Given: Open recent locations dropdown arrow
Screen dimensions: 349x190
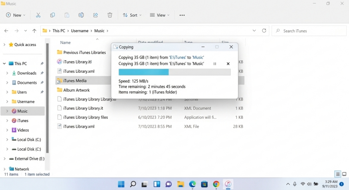Looking at the screenshot, I should pyautogui.click(x=25, y=31).
